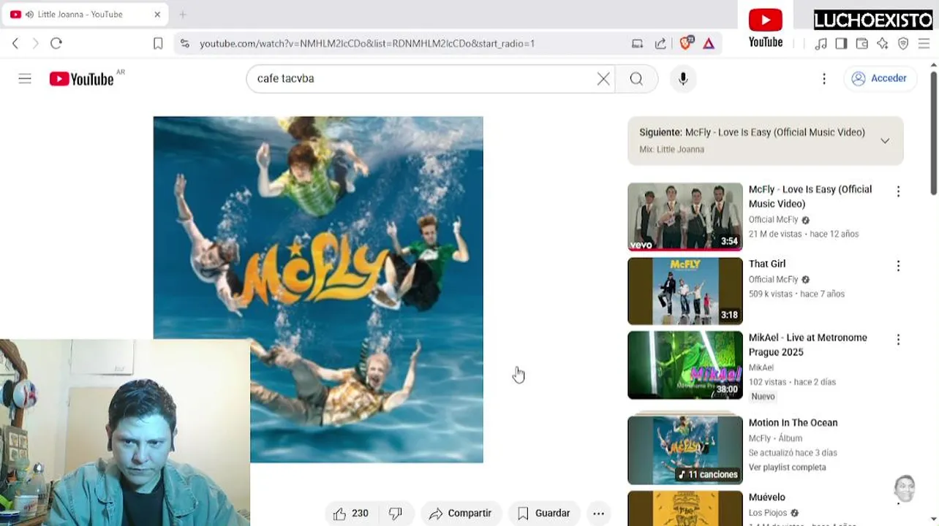Click the Motion In The Ocean title

[793, 422]
